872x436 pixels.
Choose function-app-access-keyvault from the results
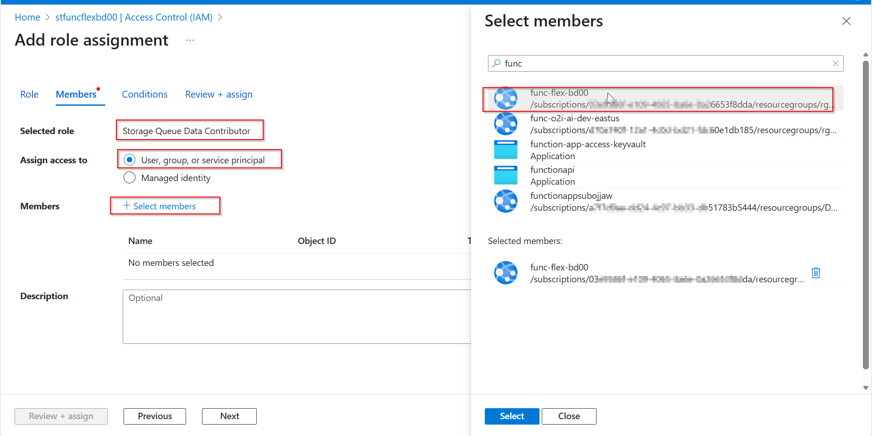665,150
